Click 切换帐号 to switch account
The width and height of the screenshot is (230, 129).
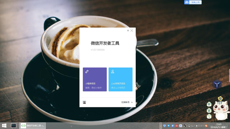coord(126,102)
